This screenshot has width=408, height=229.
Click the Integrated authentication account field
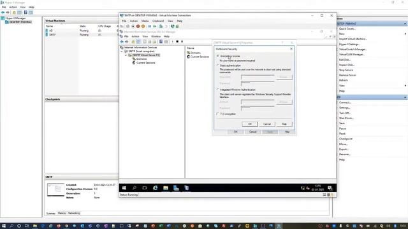(x=258, y=102)
